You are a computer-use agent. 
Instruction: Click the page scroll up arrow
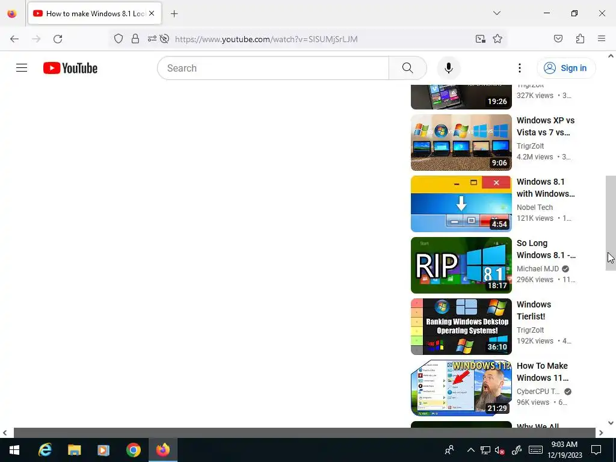(611, 56)
